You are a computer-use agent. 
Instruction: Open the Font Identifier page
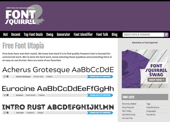[x=83, y=34]
